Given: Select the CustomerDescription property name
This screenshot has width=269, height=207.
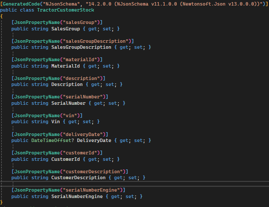Looking at the screenshot, I should [79, 177].
